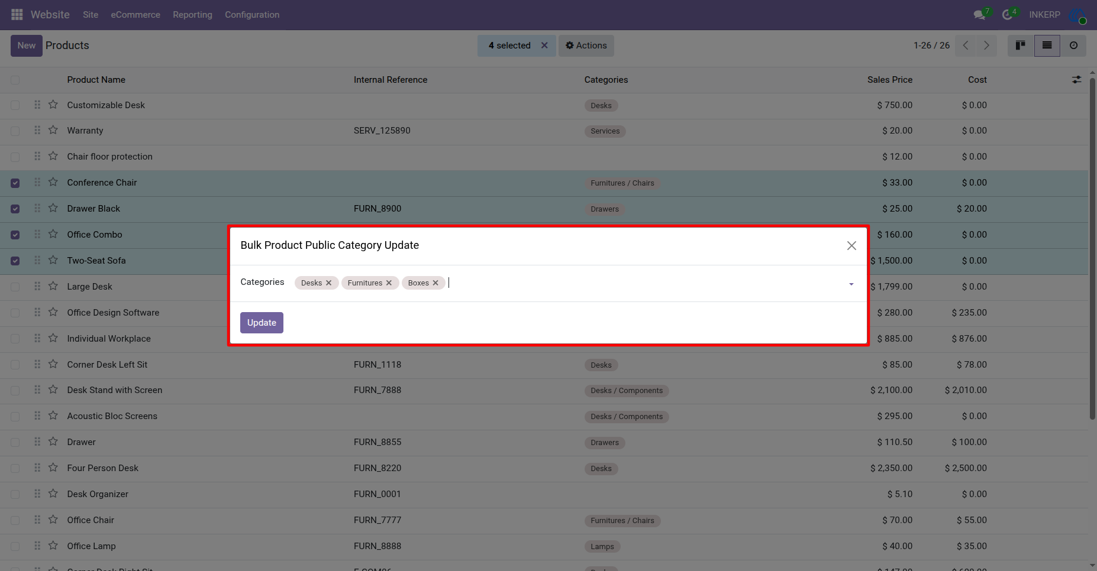This screenshot has height=571, width=1097.
Task: Open the Configuration menu
Action: 252,14
